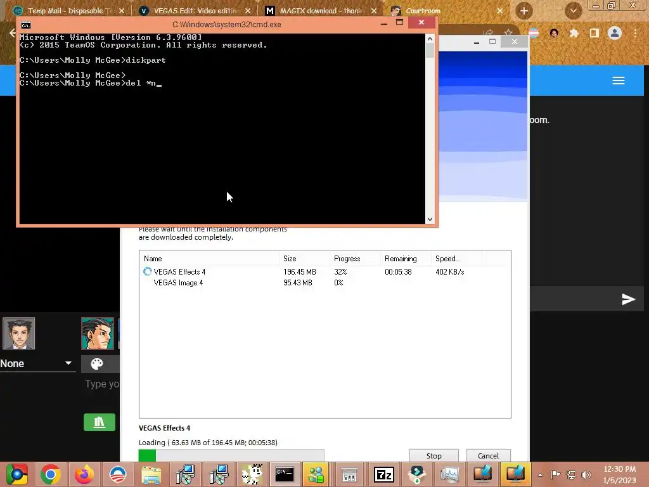Screen dimensions: 649x487
Task: Open Chrome side panel icon
Action: click(x=594, y=33)
